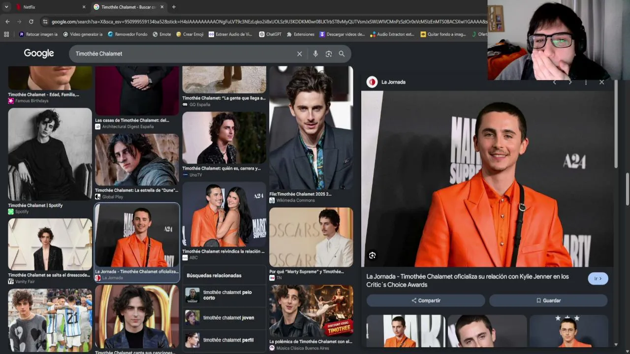Open a new browser tab
This screenshot has height=354, width=630.
(174, 7)
